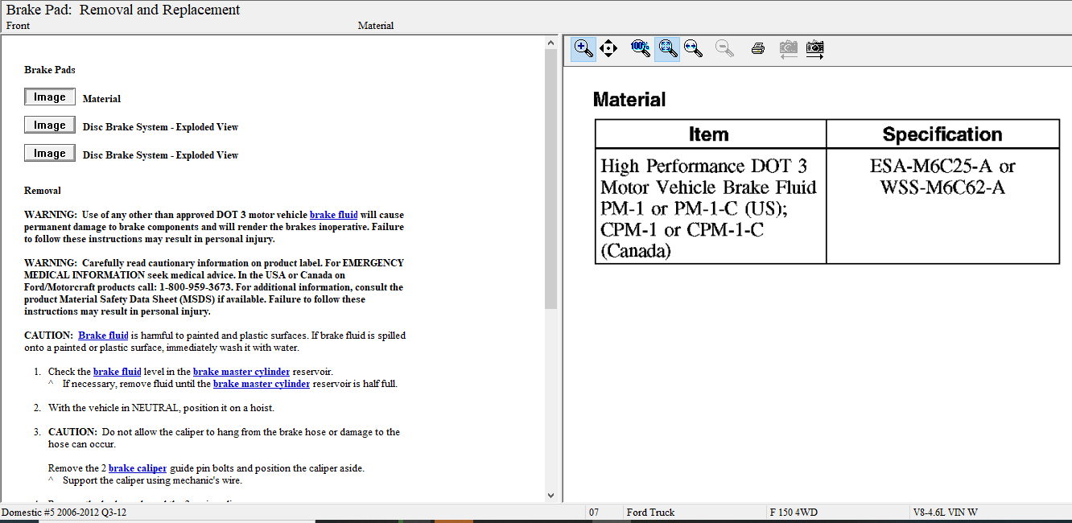Image resolution: width=1072 pixels, height=523 pixels.
Task: Select the zoom in magnifier tool
Action: pos(583,49)
